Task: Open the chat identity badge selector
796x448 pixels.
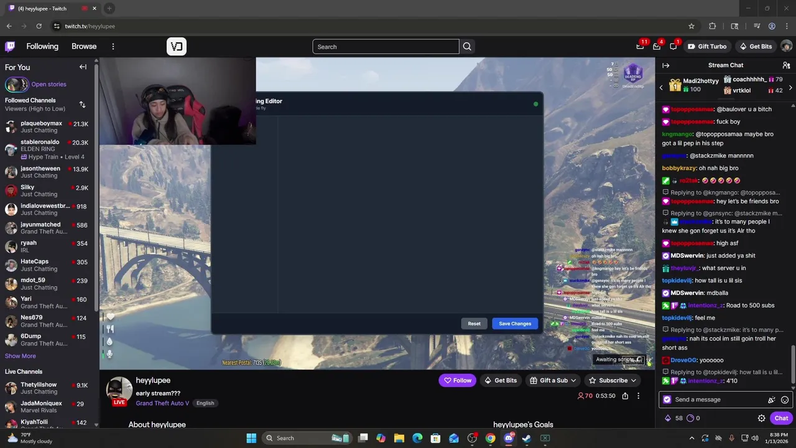Action: coord(667,399)
